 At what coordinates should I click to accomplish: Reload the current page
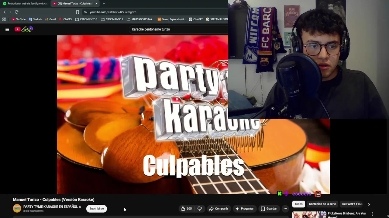point(17,12)
